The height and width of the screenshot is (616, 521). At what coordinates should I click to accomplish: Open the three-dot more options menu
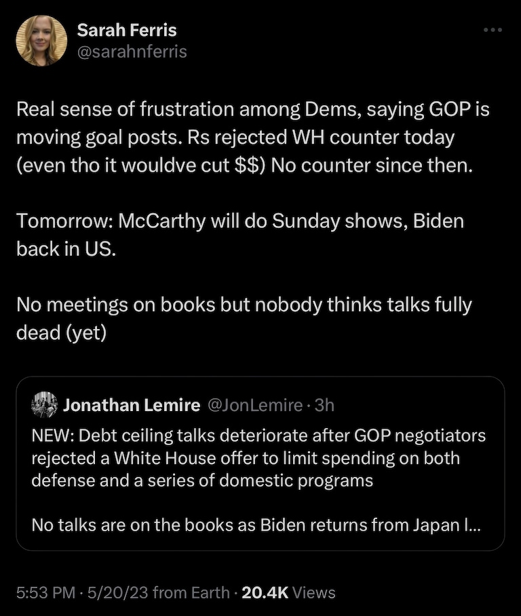[x=493, y=31]
